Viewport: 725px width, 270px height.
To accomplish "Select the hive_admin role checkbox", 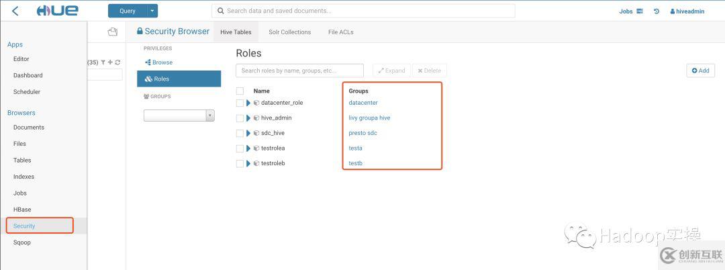I will tap(240, 118).
